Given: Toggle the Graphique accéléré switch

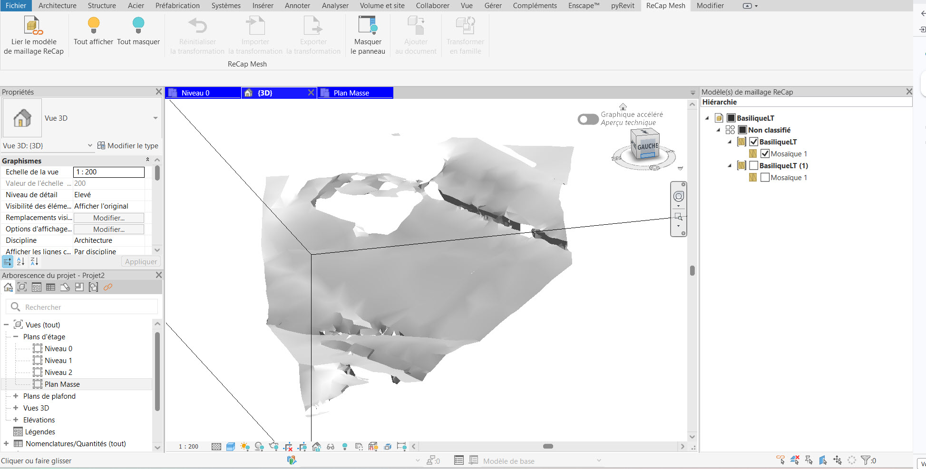Looking at the screenshot, I should 587,119.
